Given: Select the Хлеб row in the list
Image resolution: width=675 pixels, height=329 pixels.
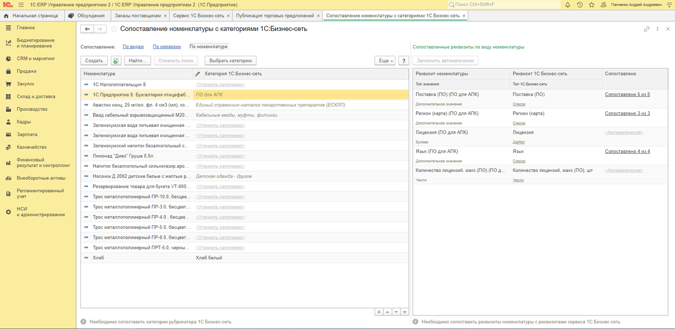Looking at the screenshot, I should click(x=245, y=258).
